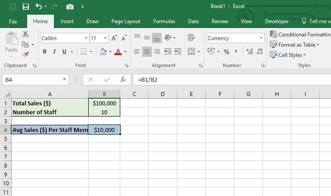The image size is (331, 196).
Task: Activate the Format Painter brush
Action: pyautogui.click(x=25, y=54)
